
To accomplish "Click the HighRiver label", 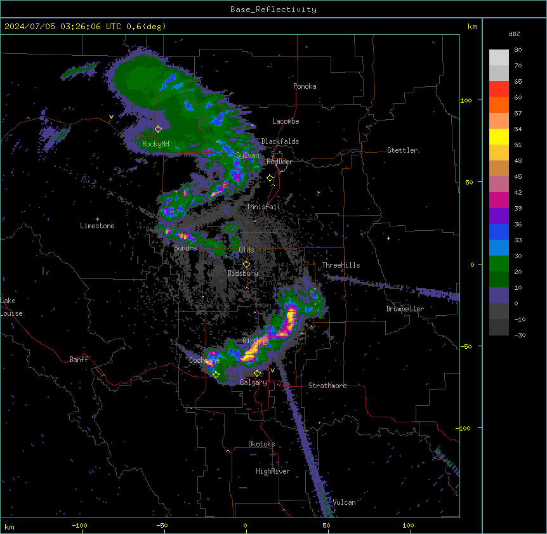I will [273, 471].
